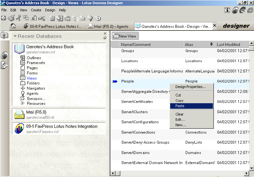
Task: Collapse the Recent Databases header triangle
Action: point(15,36)
